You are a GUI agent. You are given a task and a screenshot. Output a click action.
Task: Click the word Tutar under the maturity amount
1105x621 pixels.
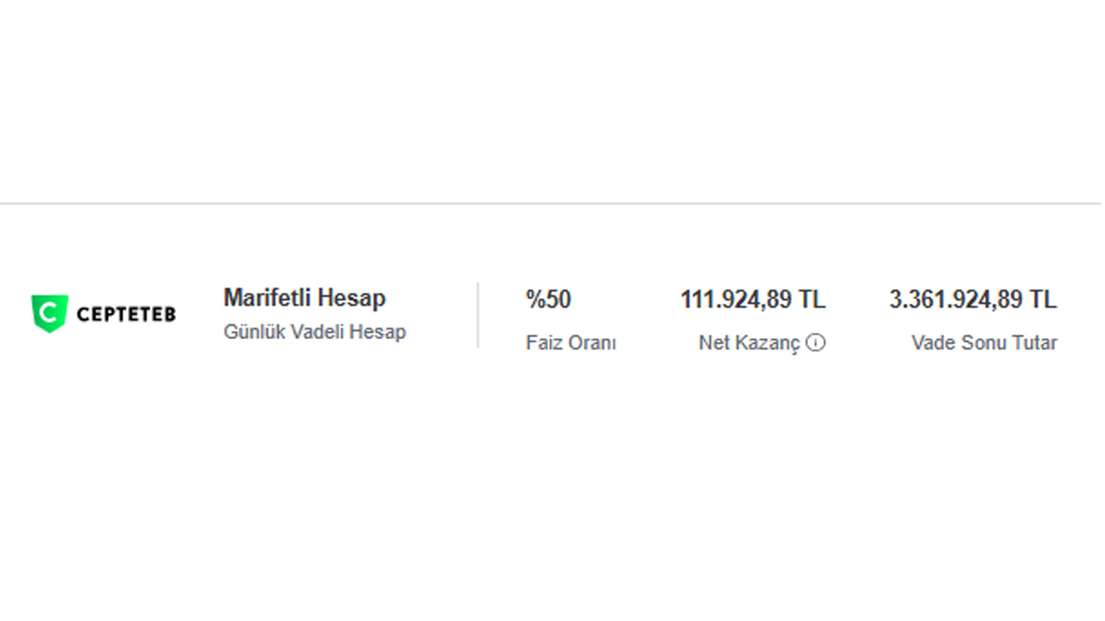pos(1033,342)
